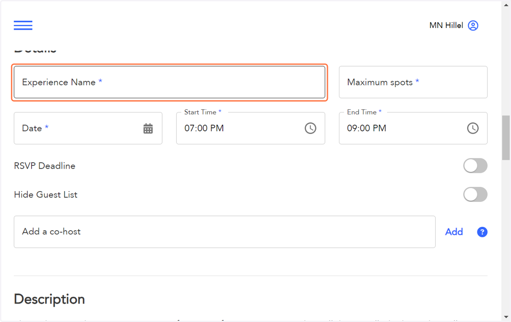Turn on Hide Guest List switch
The width and height of the screenshot is (511, 322).
[475, 195]
